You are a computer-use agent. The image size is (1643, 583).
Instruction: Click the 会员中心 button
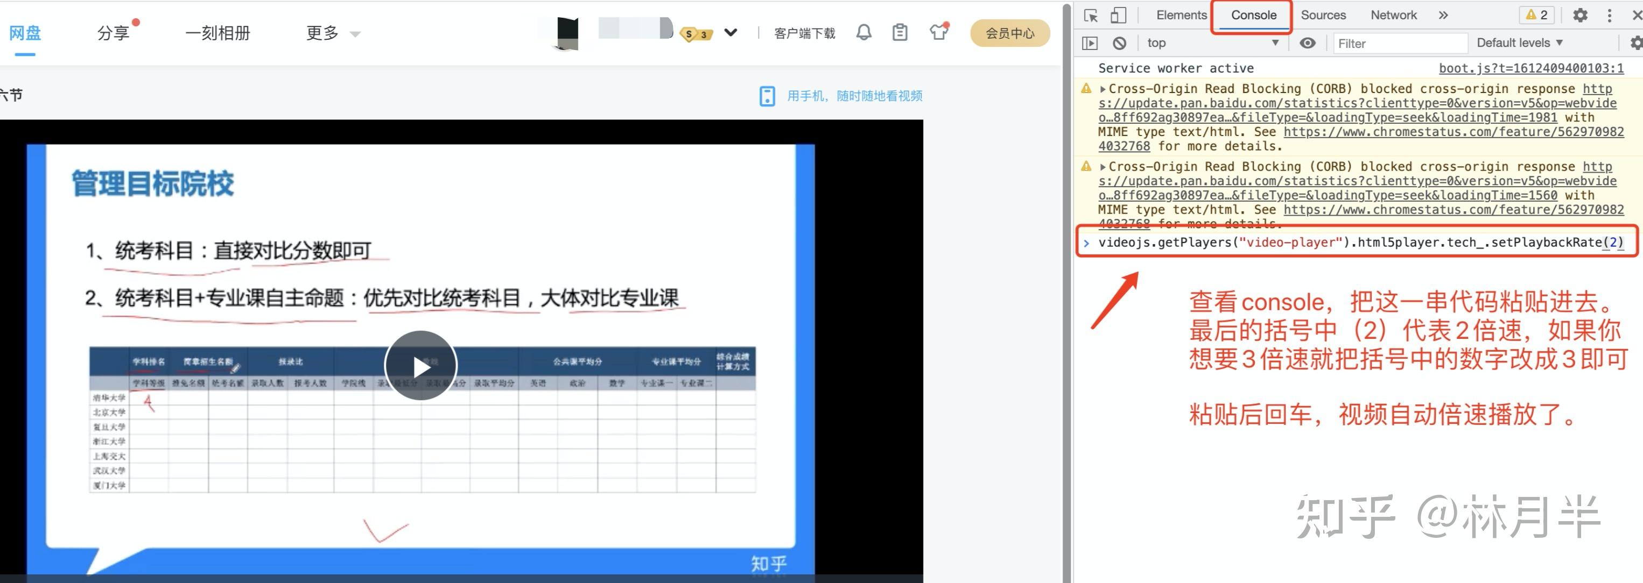(x=1010, y=33)
